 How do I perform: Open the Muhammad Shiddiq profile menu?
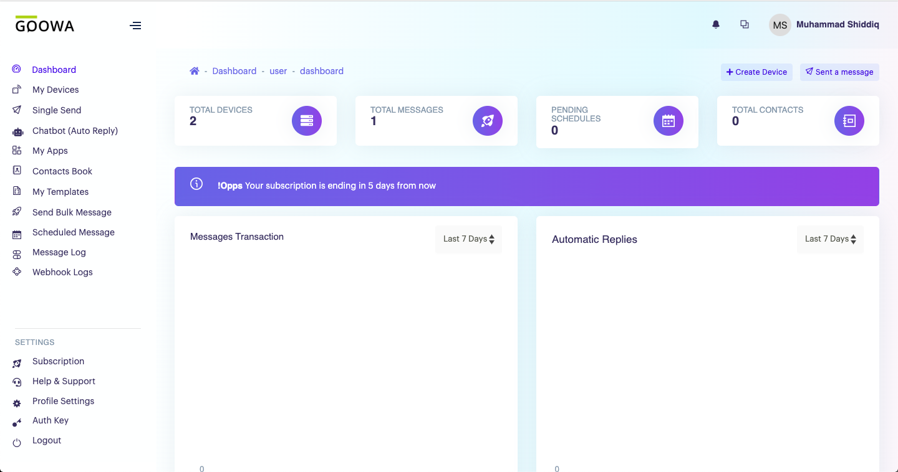click(x=824, y=25)
